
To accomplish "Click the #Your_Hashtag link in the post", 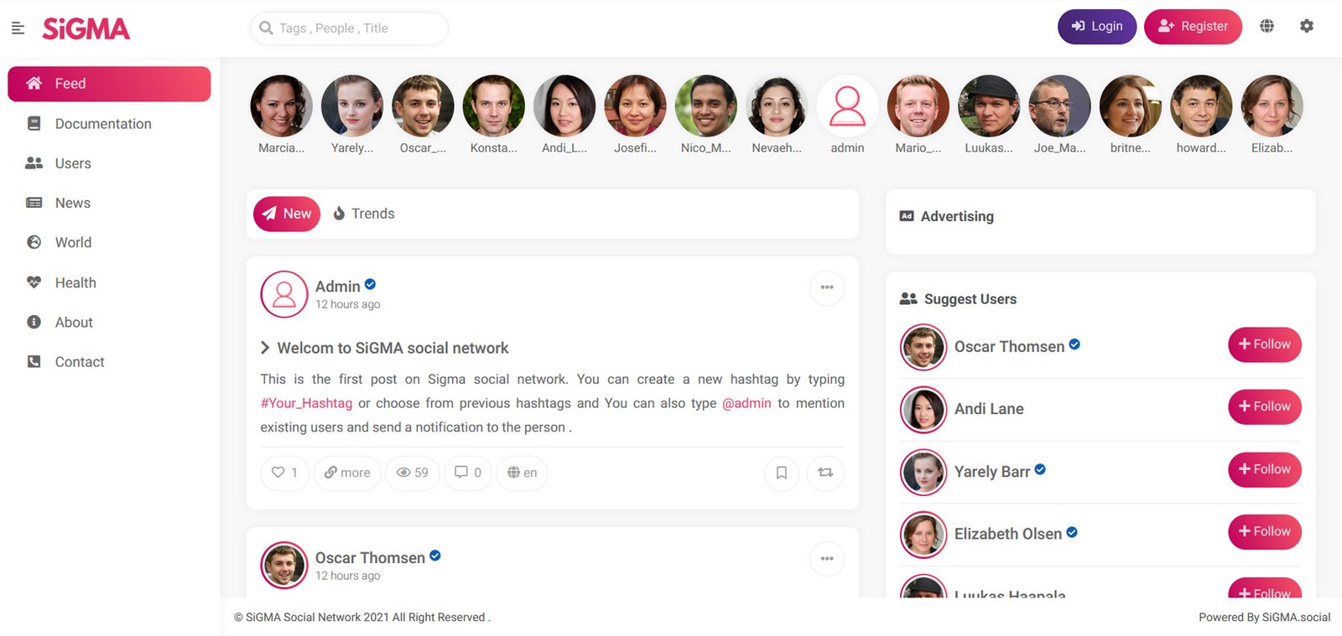I will pos(306,403).
